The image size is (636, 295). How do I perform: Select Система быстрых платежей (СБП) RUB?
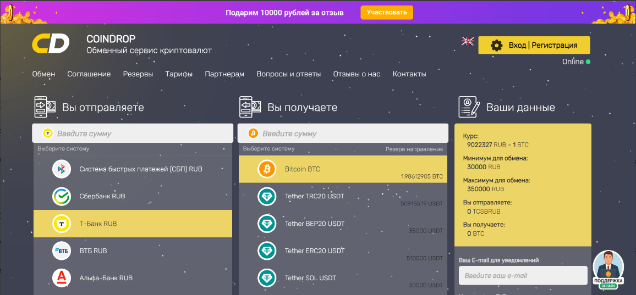pyautogui.click(x=133, y=169)
